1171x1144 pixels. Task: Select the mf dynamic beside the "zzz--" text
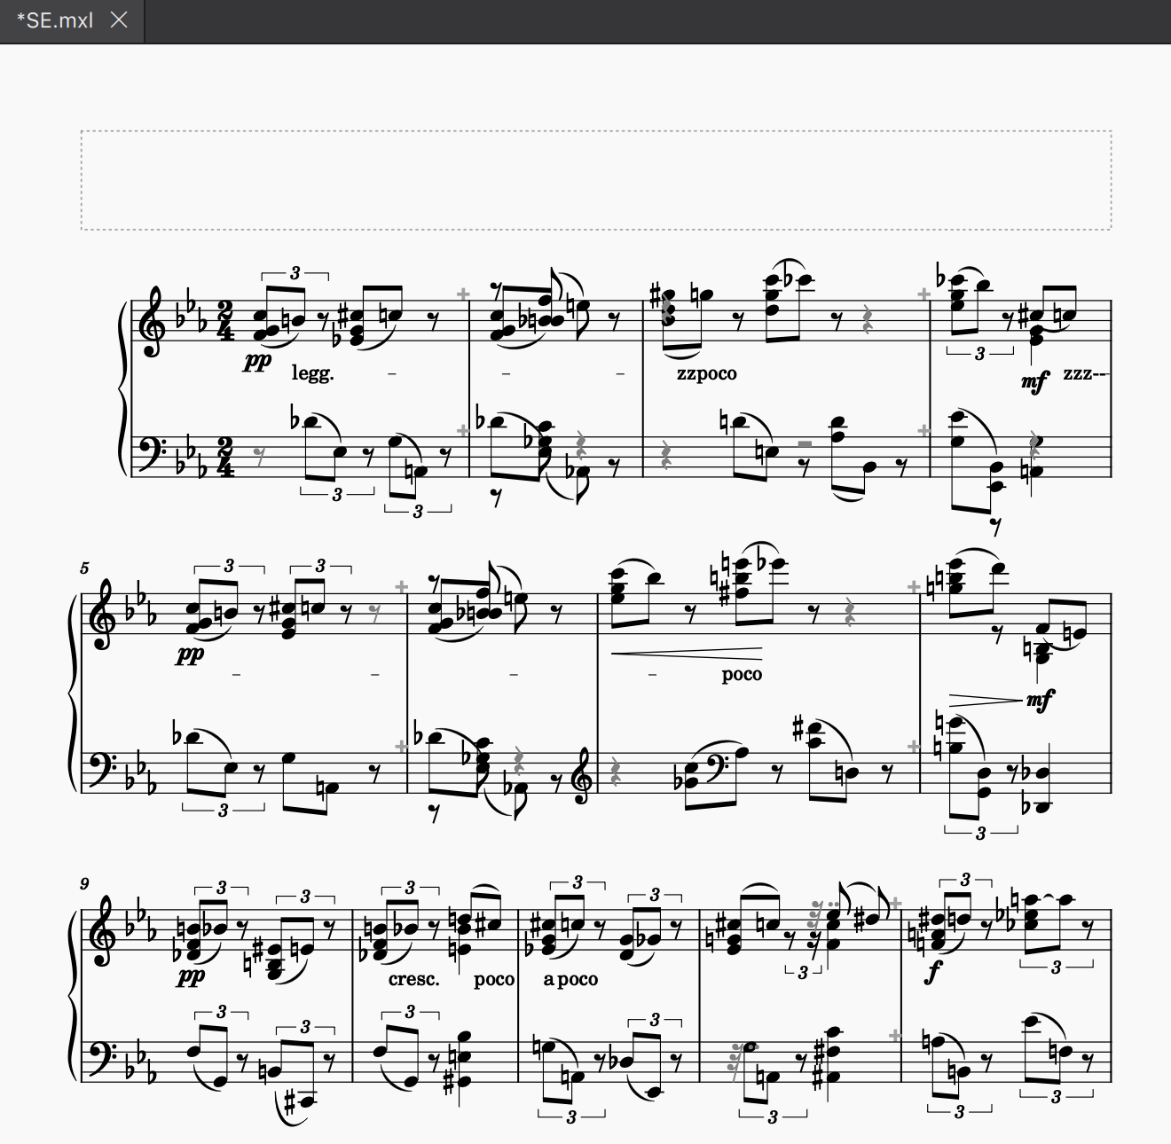[x=1034, y=381]
